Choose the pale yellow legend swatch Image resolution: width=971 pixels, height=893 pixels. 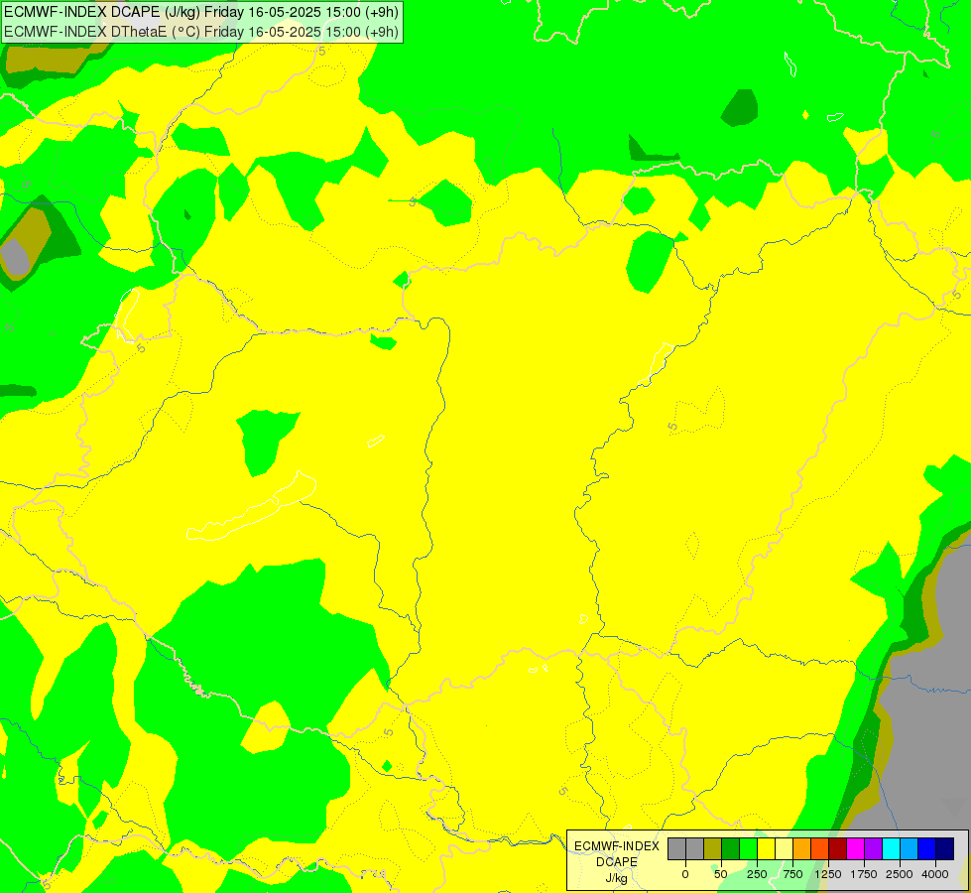coord(784,848)
